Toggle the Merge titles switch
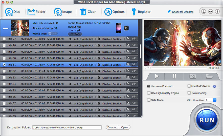The width and height of the screenshot is (223, 136). [53, 34]
